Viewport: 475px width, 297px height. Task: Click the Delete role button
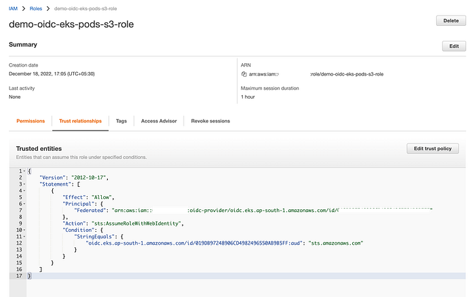click(x=451, y=20)
